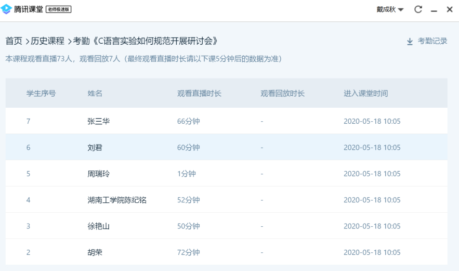Viewport: 459px width, 271px height.
Task: Click 胡荣's 72分钟 live duration value
Action: coord(188,252)
